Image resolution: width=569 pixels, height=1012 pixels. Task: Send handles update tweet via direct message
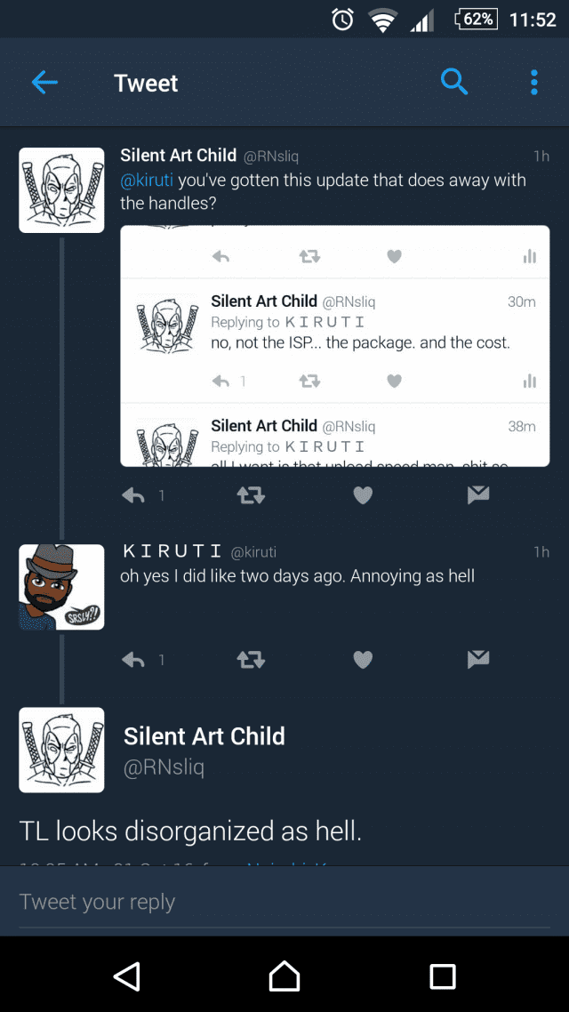478,495
